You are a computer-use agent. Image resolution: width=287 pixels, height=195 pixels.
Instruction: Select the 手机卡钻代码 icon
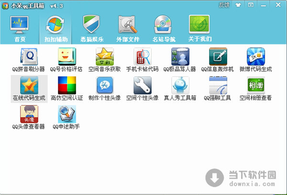click(x=143, y=56)
